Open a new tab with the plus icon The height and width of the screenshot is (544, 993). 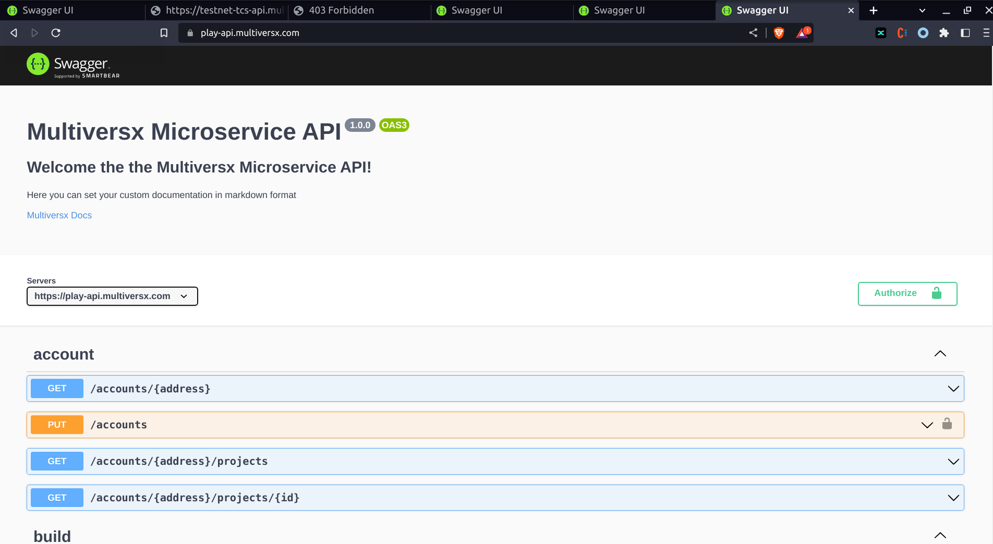(874, 10)
